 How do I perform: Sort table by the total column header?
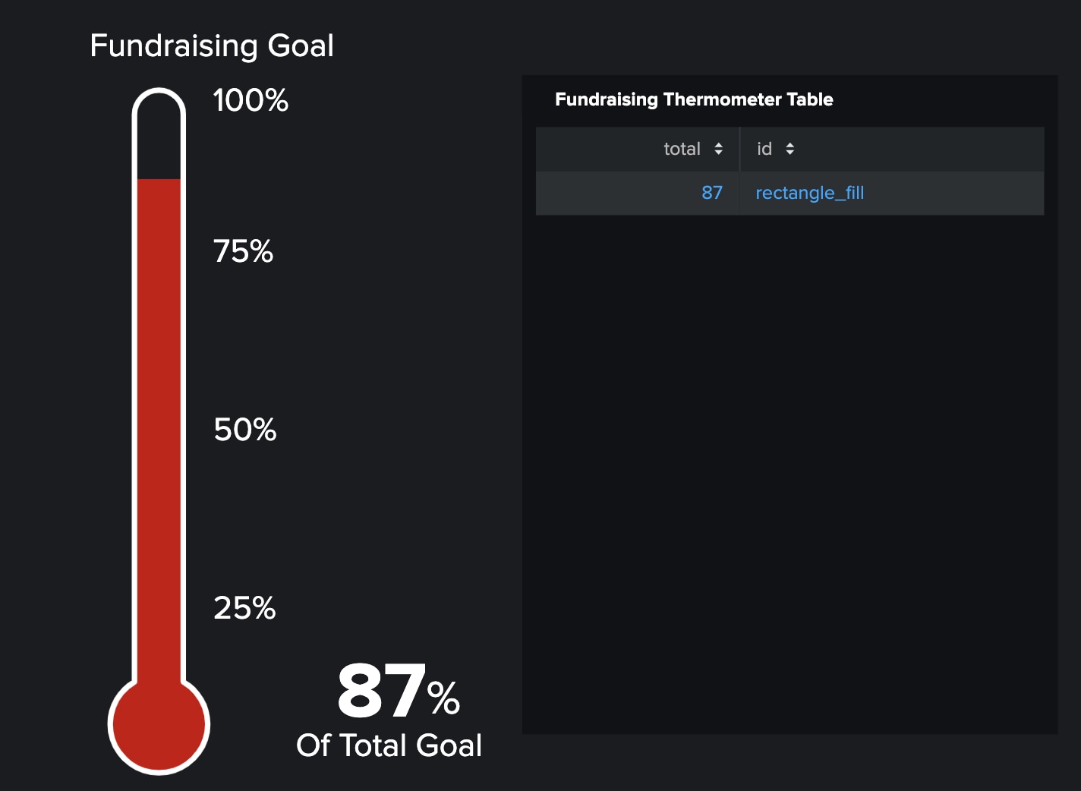[682, 149]
